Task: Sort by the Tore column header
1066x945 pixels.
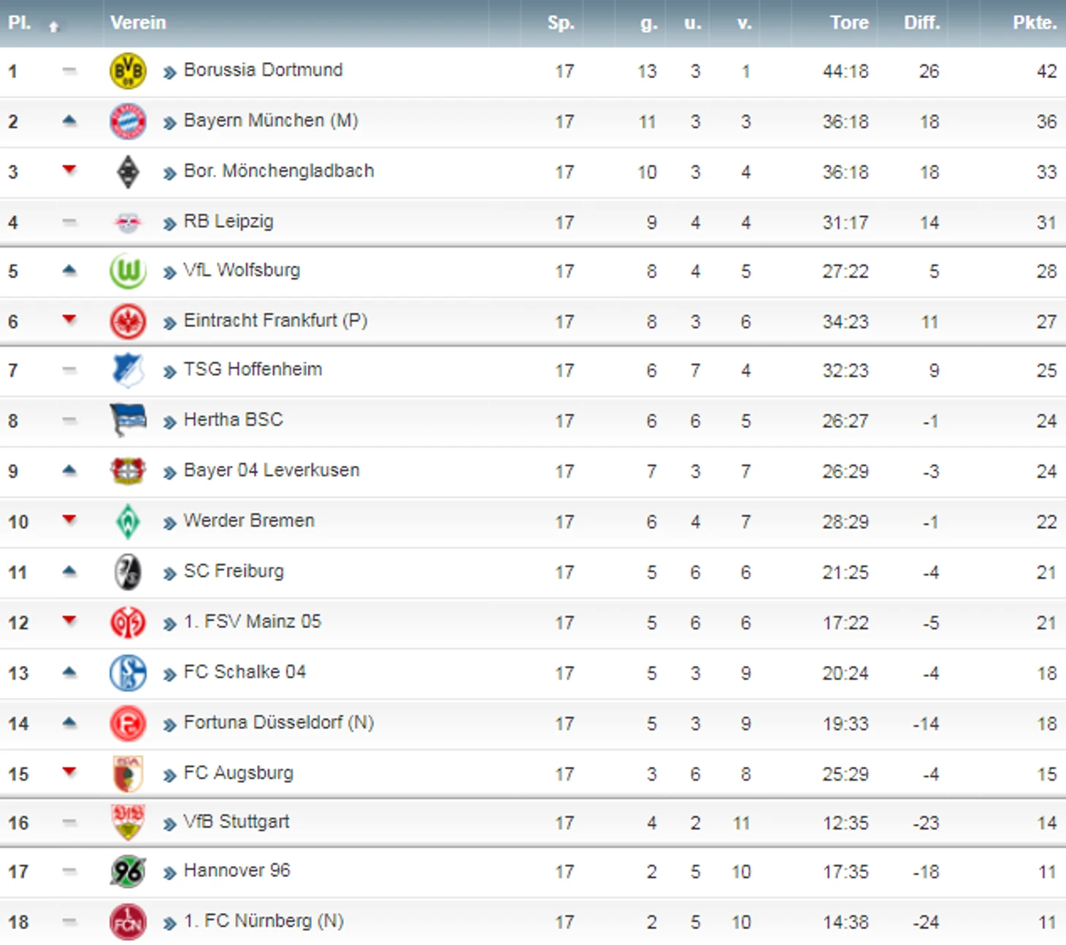Action: pyautogui.click(x=849, y=23)
